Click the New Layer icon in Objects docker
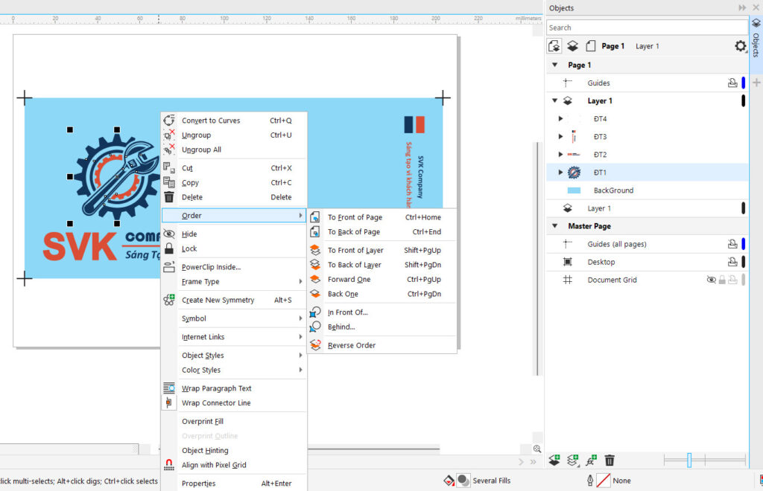 click(x=554, y=460)
